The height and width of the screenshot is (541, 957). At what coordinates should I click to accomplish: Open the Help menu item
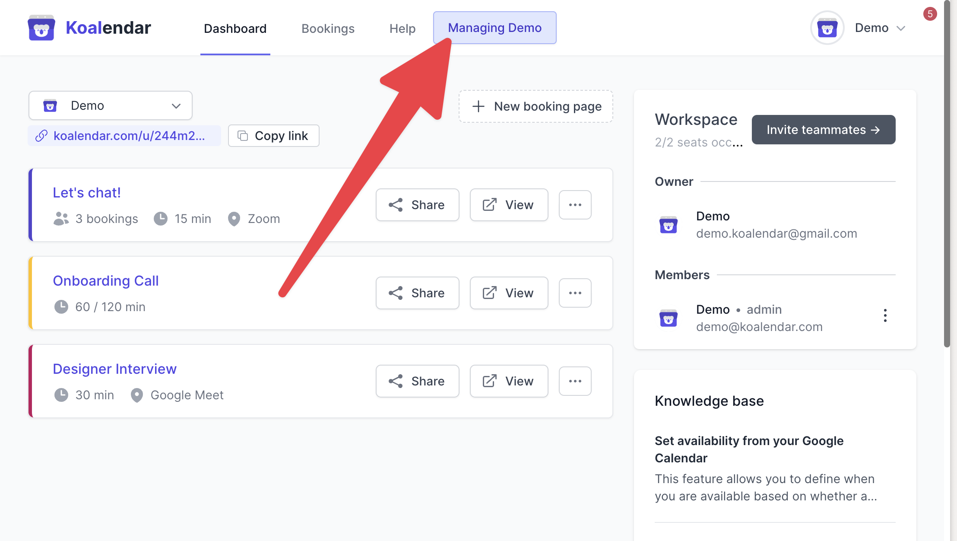click(x=402, y=29)
